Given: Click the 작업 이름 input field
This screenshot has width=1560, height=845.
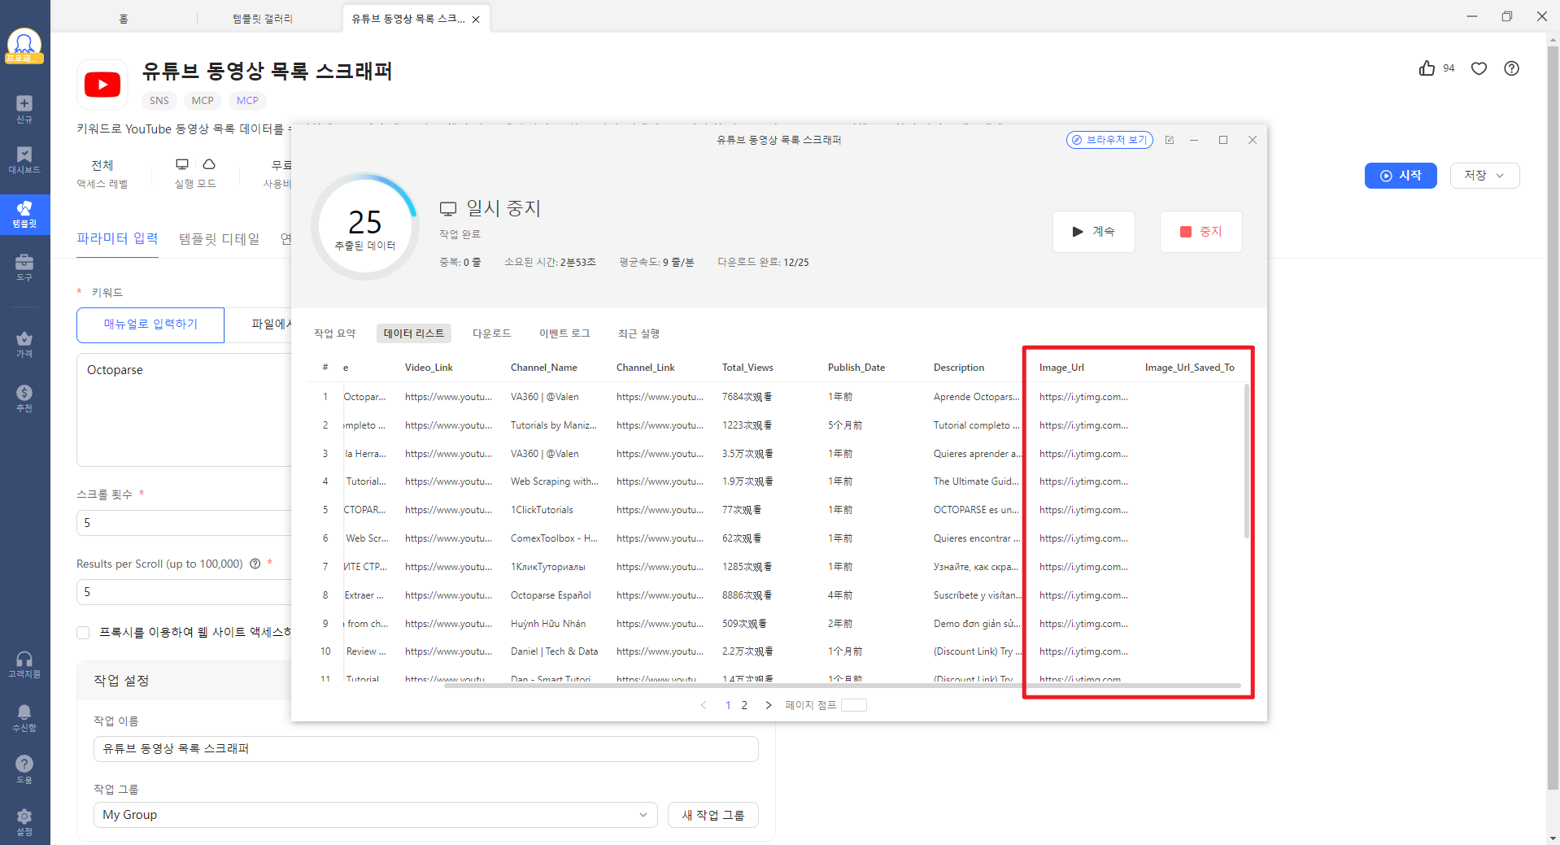Looking at the screenshot, I should [x=426, y=749].
